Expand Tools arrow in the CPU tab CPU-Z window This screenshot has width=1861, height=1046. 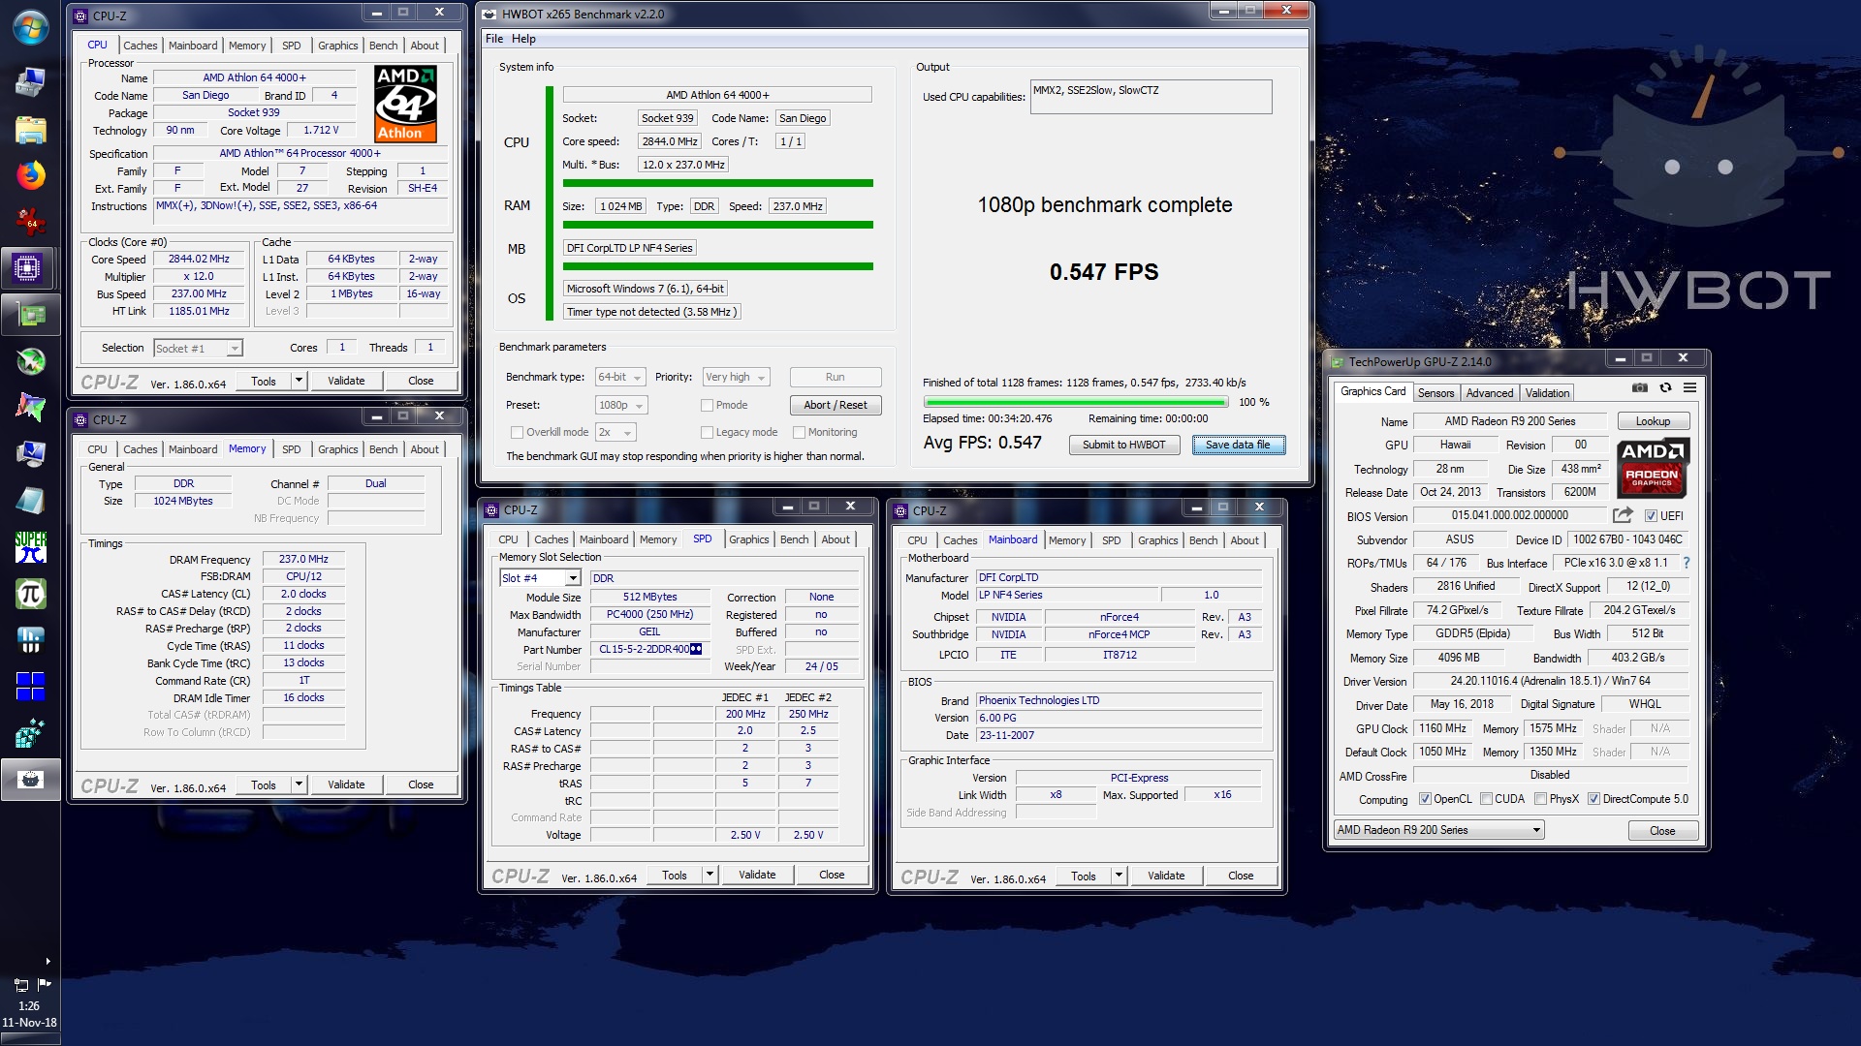coord(300,381)
